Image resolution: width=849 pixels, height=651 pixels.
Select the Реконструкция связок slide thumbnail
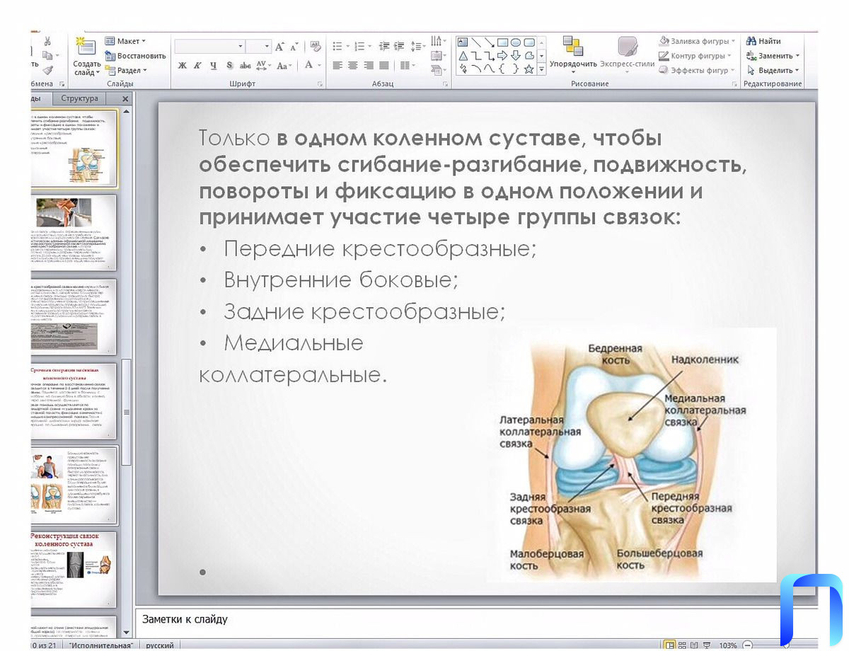pyautogui.click(x=74, y=570)
